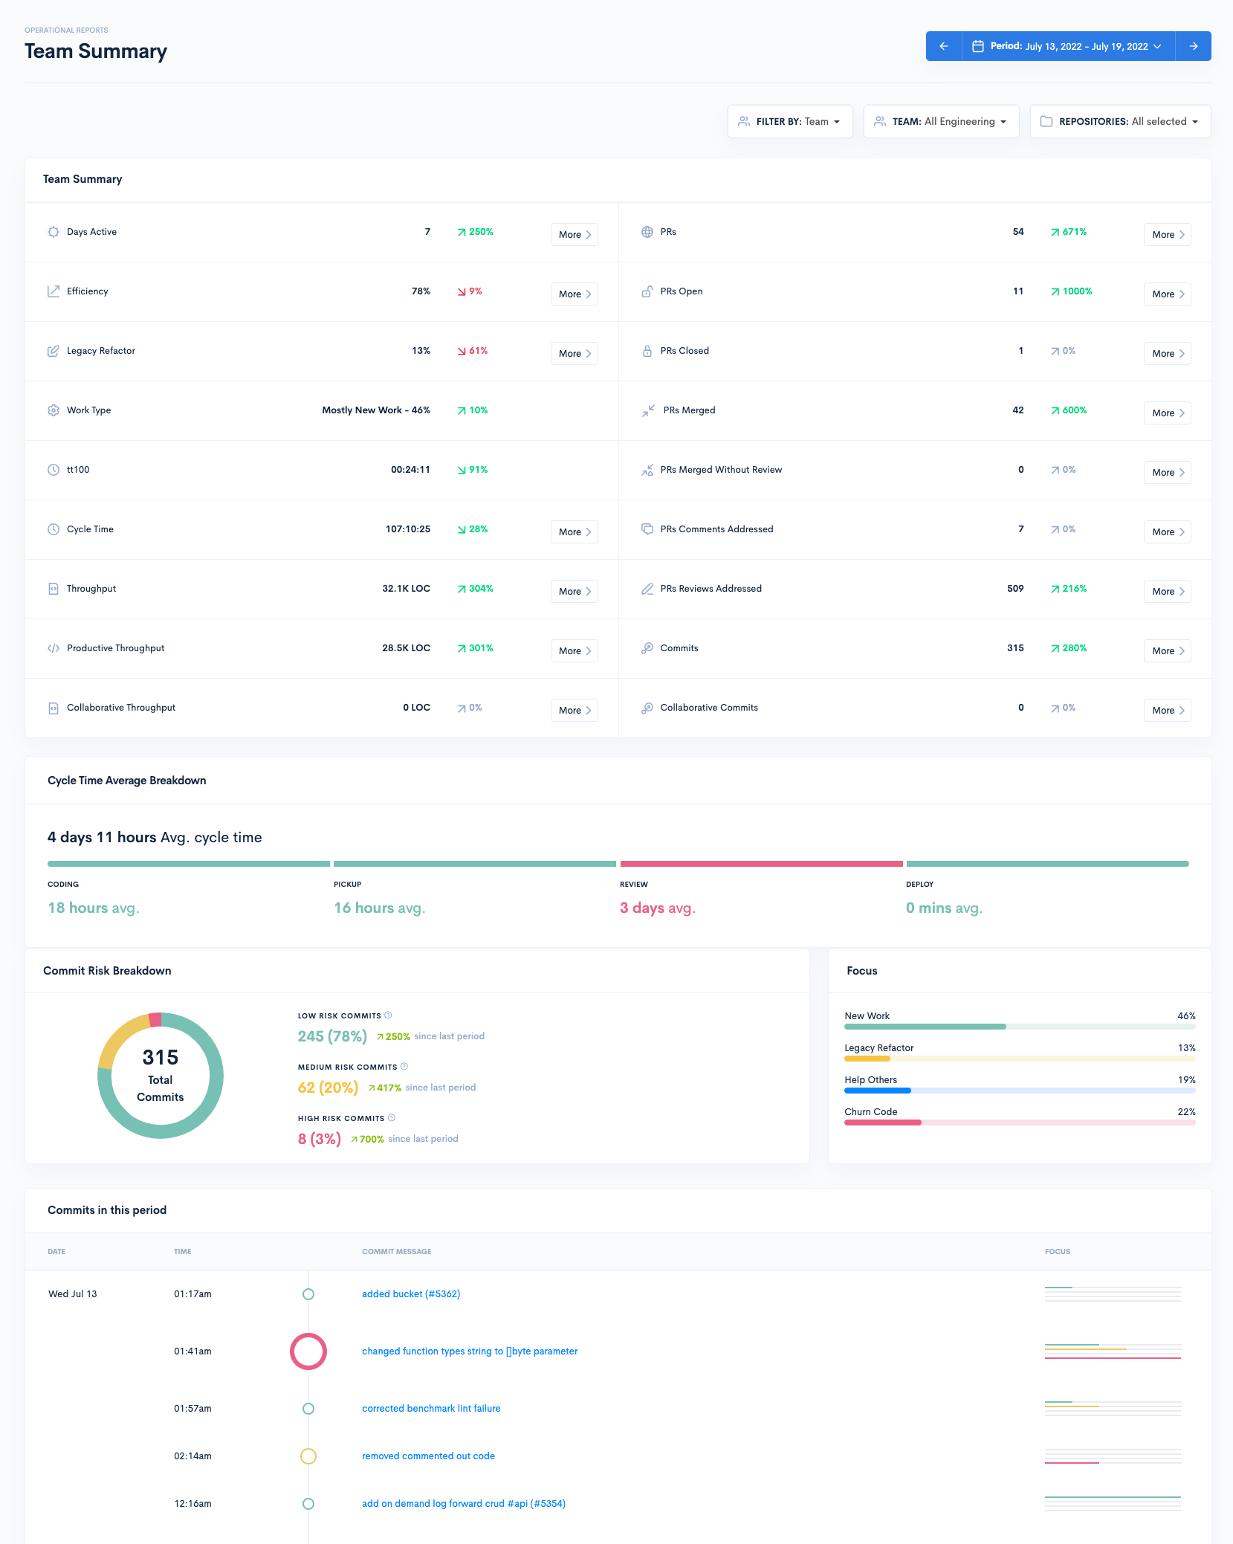View More for PRs Reviews Addressed
This screenshot has height=1544, width=1233.
coord(1168,591)
